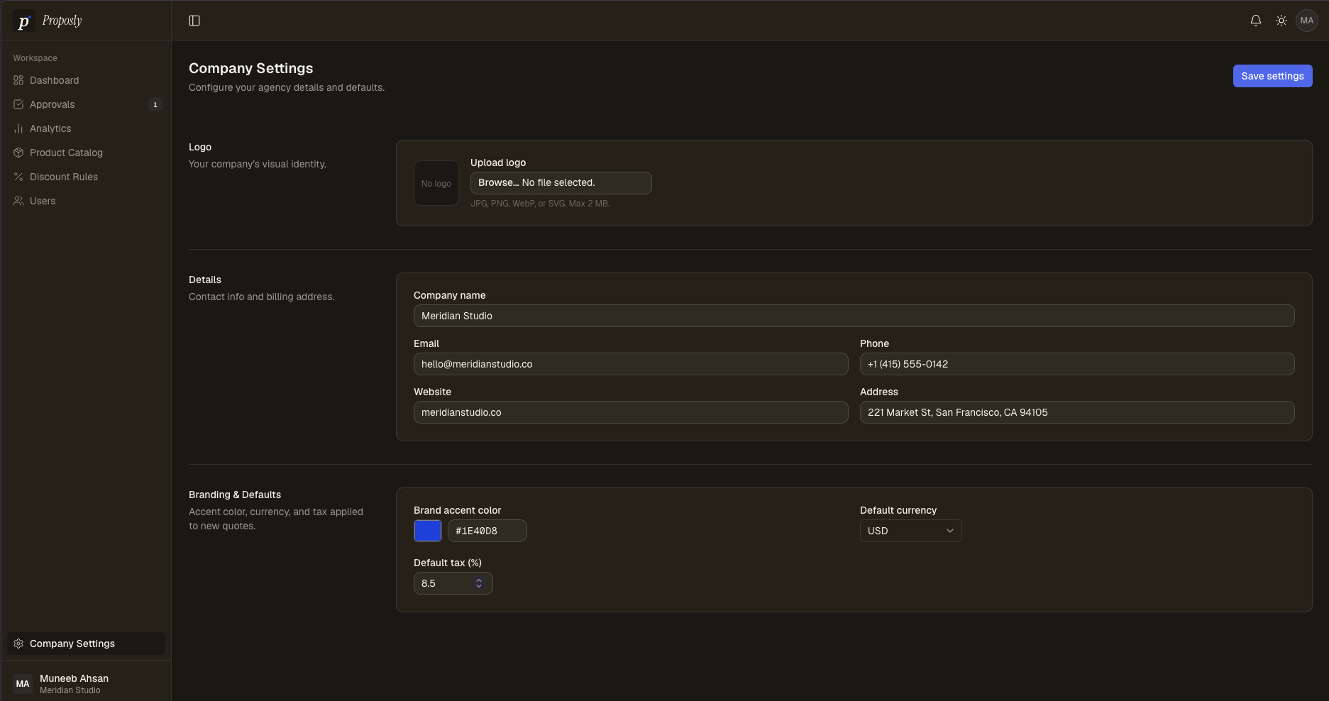Open the brand accent color swatch

click(428, 531)
